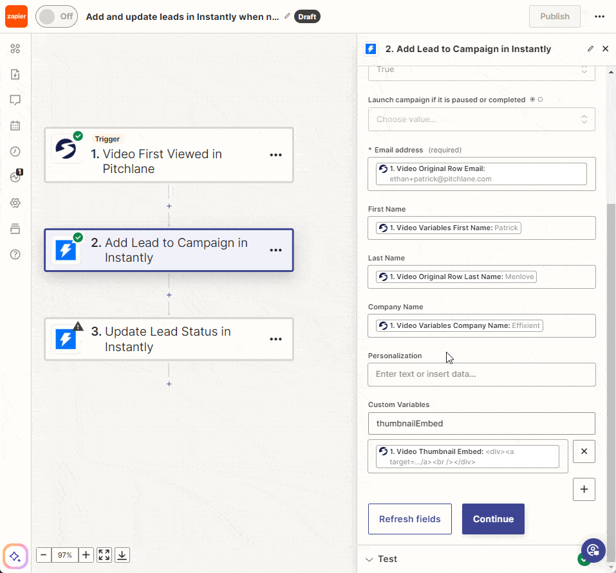The image size is (616, 573).
Task: Add a step after step 2
Action: [169, 295]
